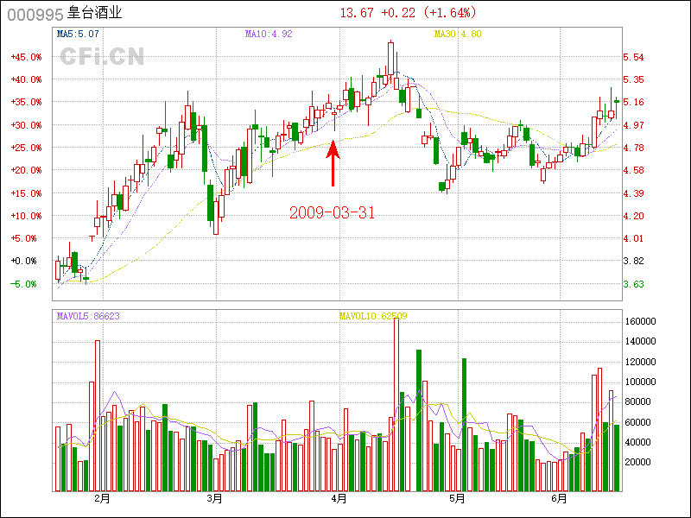The width and height of the screenshot is (691, 518).
Task: Click the +25.0% axis label
Action: (27, 148)
